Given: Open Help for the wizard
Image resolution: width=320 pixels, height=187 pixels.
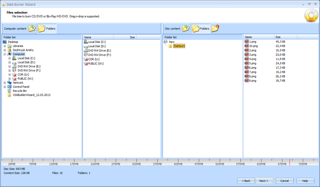Looking at the screenshot, I should tap(305, 181).
